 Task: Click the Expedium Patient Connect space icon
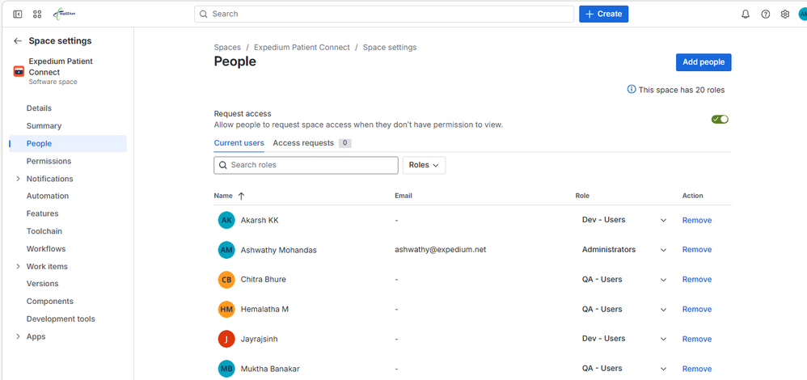pyautogui.click(x=19, y=72)
